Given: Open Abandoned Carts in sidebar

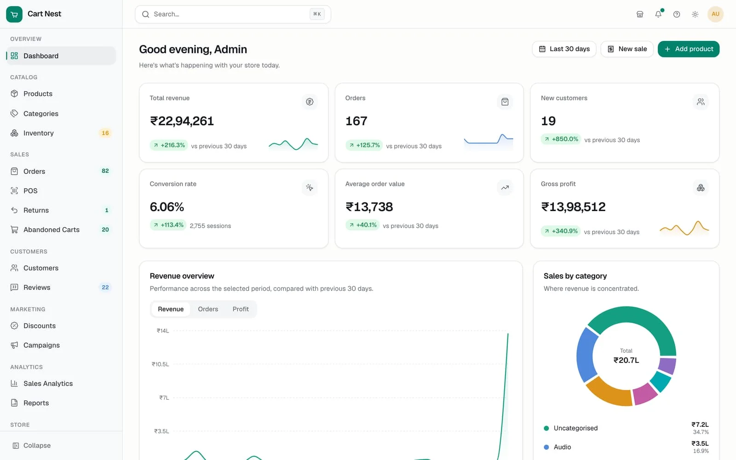Looking at the screenshot, I should tap(61, 230).
